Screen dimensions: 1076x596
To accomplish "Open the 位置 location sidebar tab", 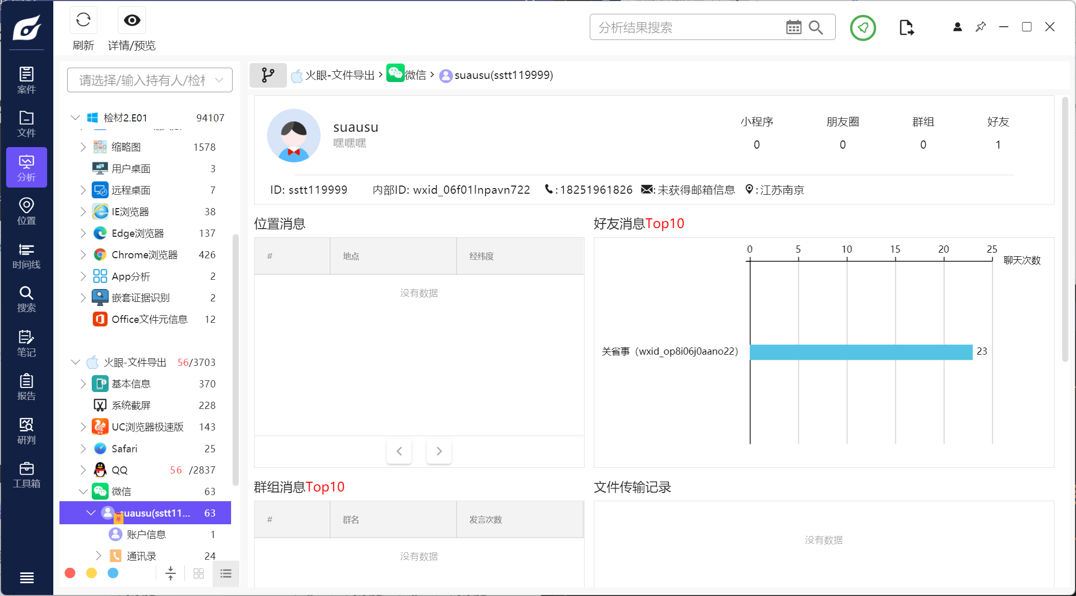I will pyautogui.click(x=26, y=212).
